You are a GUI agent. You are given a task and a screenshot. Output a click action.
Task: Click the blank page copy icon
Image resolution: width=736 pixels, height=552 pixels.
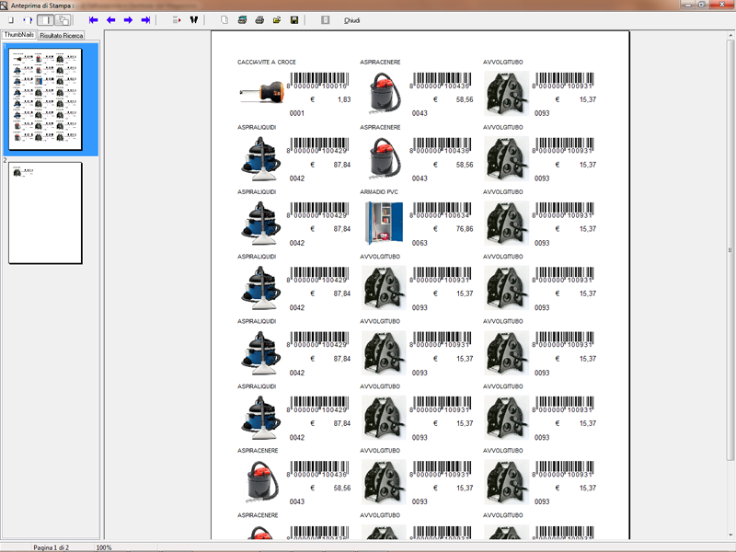click(x=224, y=20)
